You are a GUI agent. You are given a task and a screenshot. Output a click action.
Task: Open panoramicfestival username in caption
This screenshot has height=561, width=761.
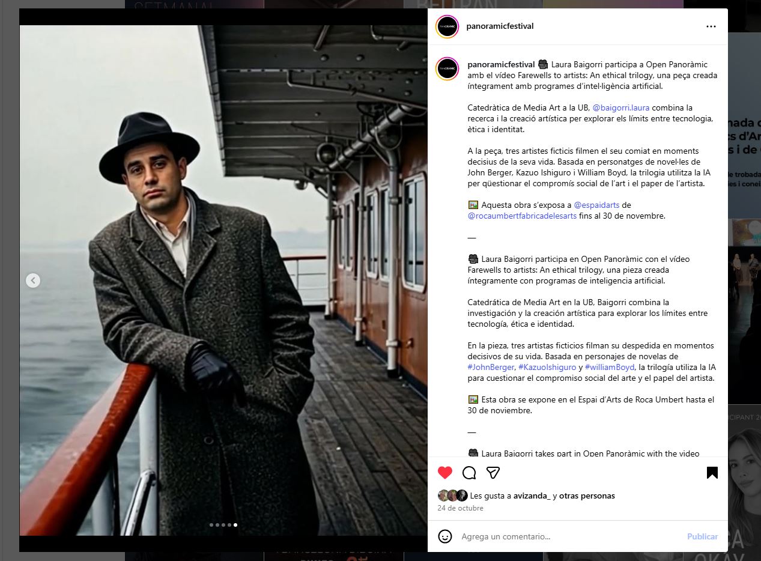tap(501, 64)
